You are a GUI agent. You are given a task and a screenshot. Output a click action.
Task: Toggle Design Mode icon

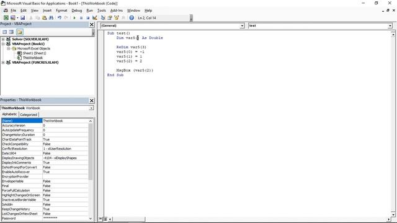pyautogui.click(x=95, y=18)
